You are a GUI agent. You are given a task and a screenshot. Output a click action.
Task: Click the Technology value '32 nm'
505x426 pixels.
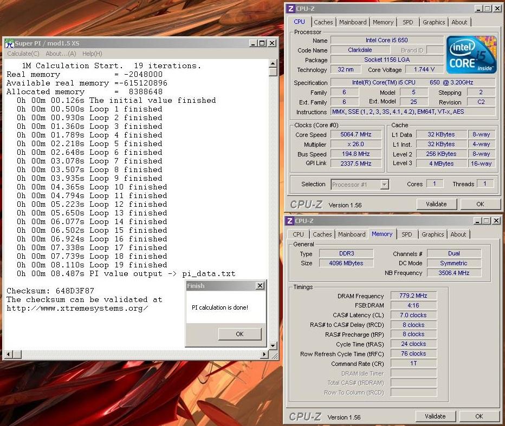tap(346, 69)
